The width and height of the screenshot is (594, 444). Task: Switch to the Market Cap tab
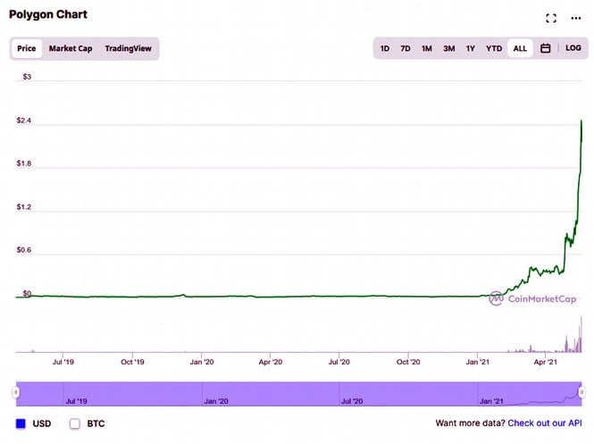[71, 48]
